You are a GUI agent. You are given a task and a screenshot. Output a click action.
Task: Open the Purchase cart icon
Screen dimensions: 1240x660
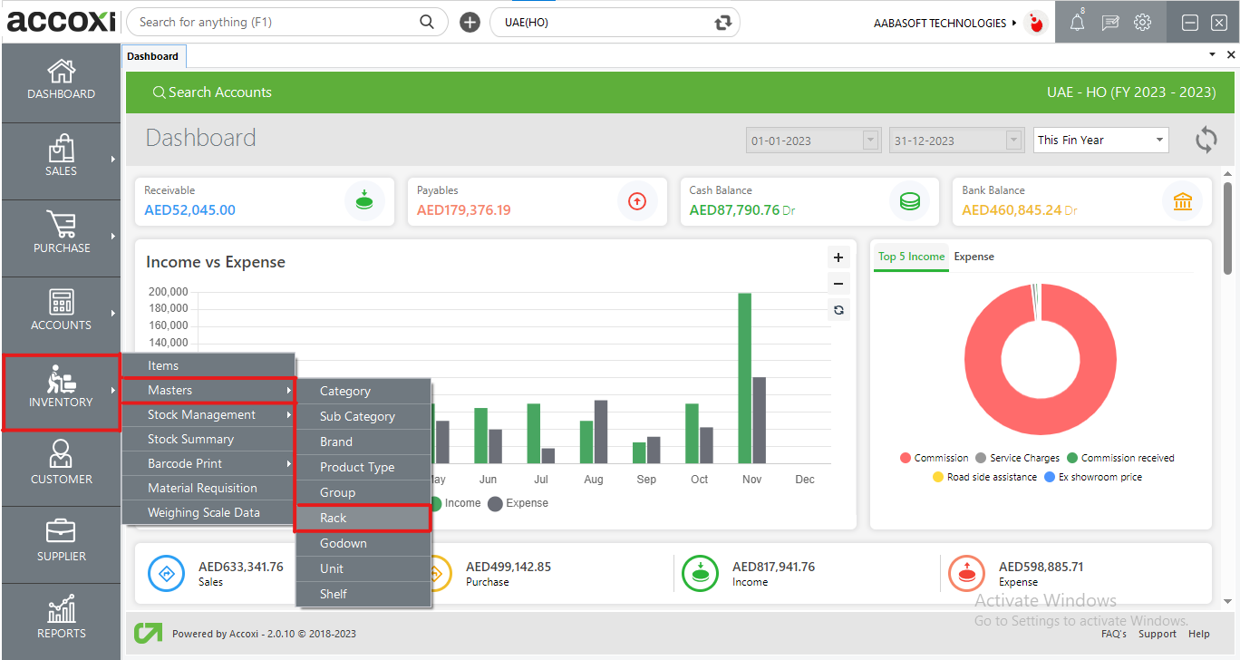61,225
